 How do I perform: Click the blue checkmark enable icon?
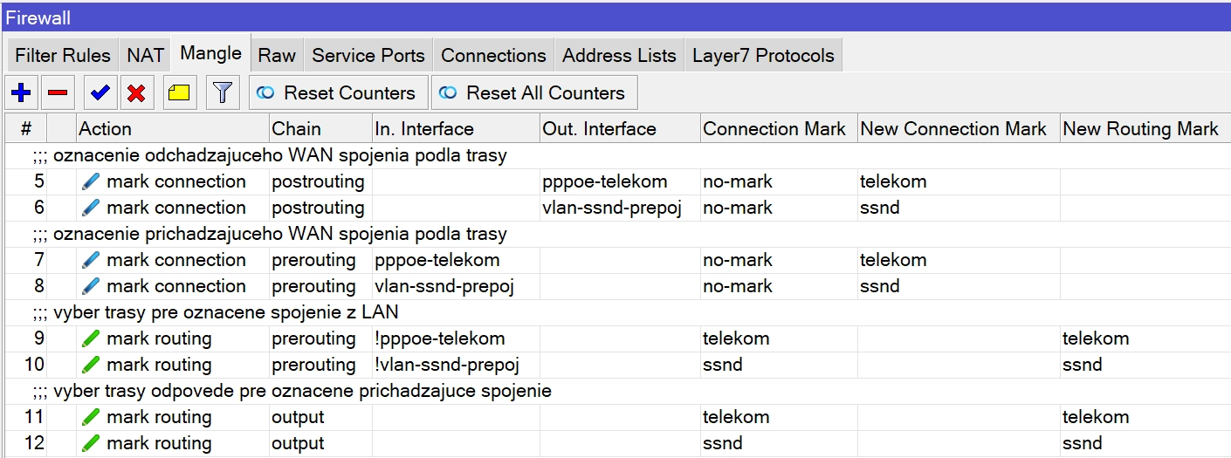point(100,92)
